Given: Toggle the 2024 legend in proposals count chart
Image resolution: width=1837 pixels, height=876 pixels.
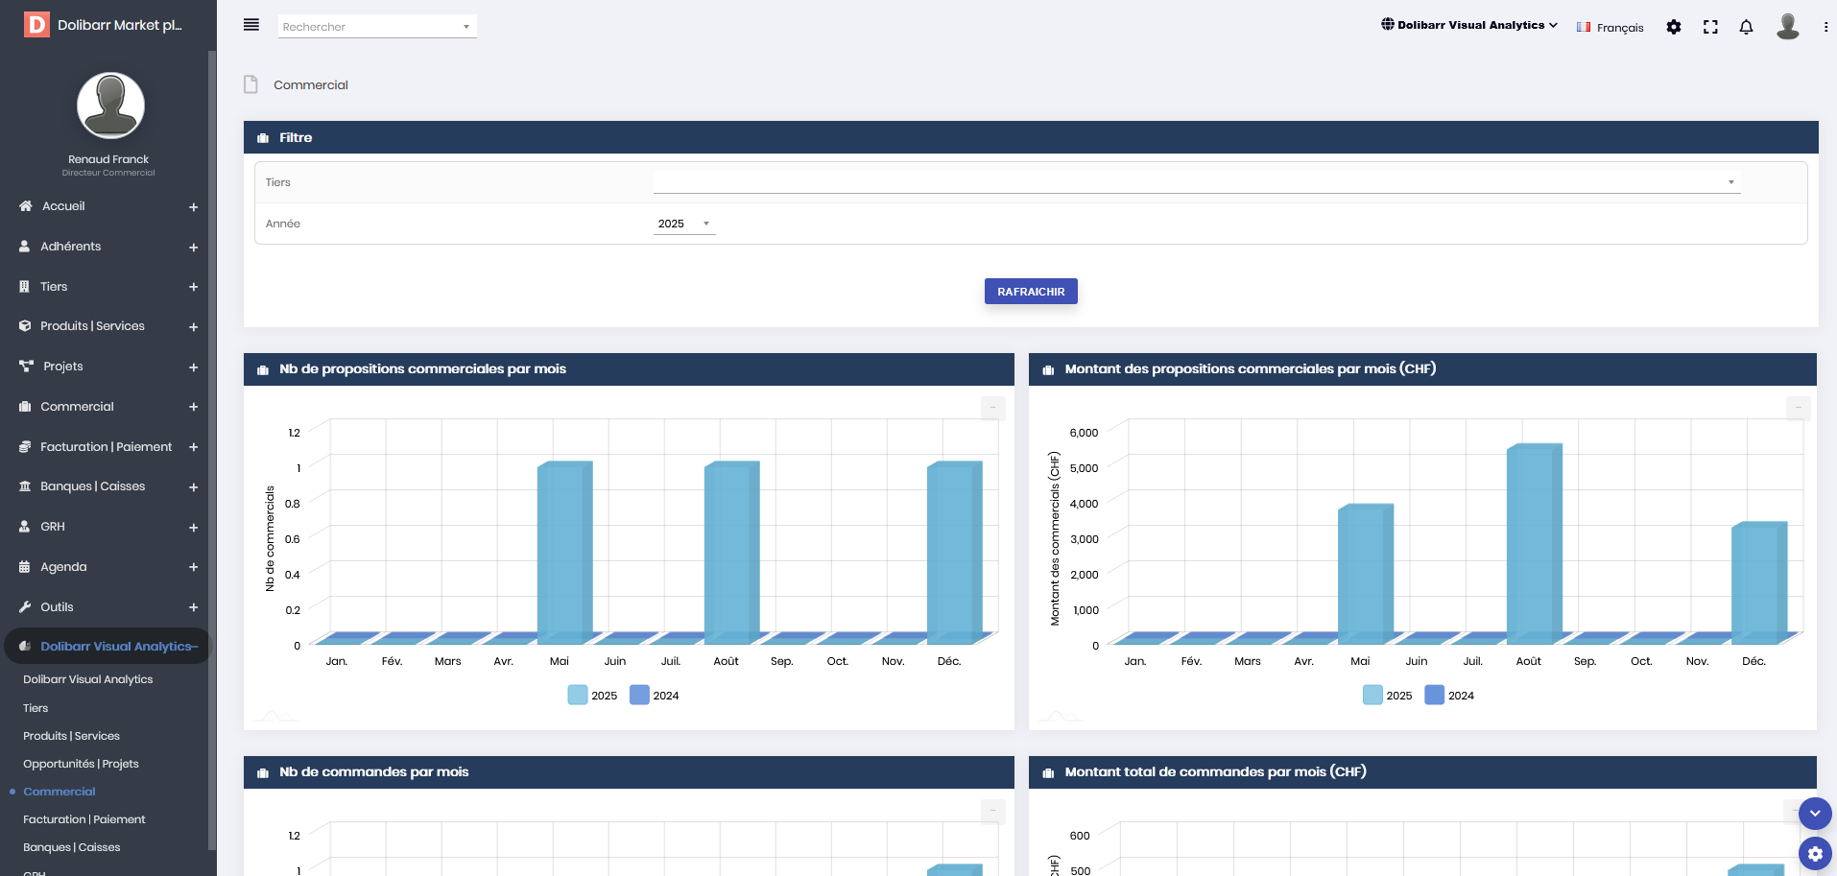Looking at the screenshot, I should (655, 696).
